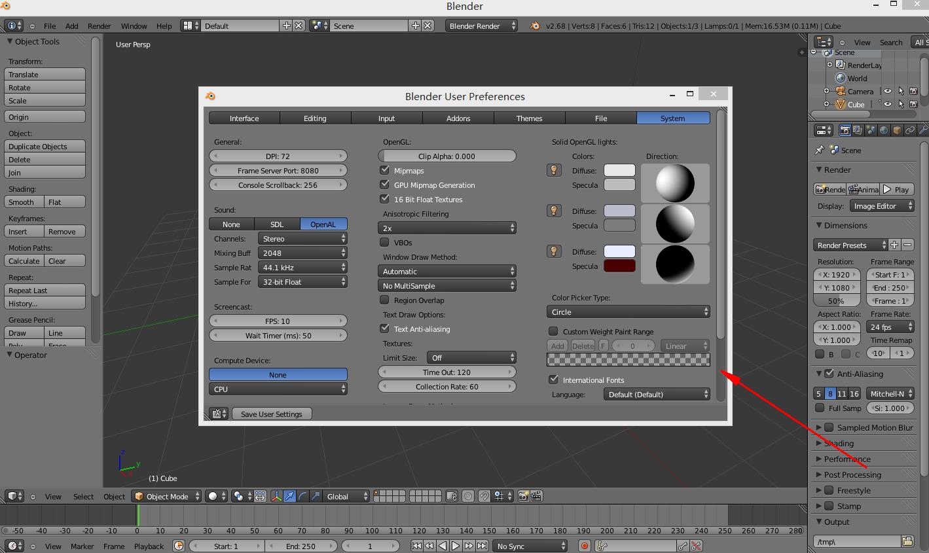
Task: Switch to the Interface preferences tab
Action: tap(244, 118)
